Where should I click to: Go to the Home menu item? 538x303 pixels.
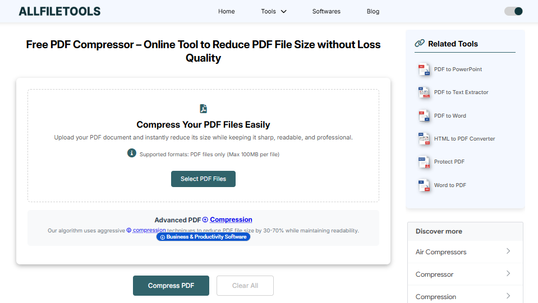point(227,11)
